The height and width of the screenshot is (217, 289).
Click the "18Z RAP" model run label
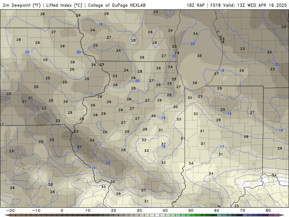coord(195,5)
